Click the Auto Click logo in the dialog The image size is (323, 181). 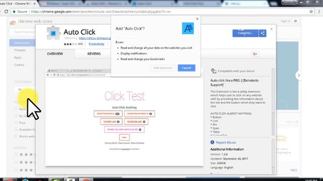pos(188,28)
